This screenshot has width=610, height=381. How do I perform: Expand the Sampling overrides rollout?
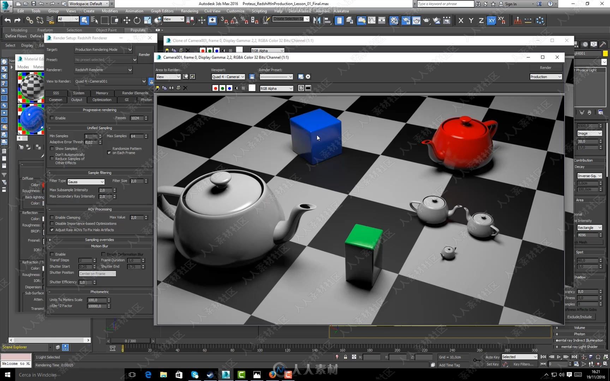100,240
